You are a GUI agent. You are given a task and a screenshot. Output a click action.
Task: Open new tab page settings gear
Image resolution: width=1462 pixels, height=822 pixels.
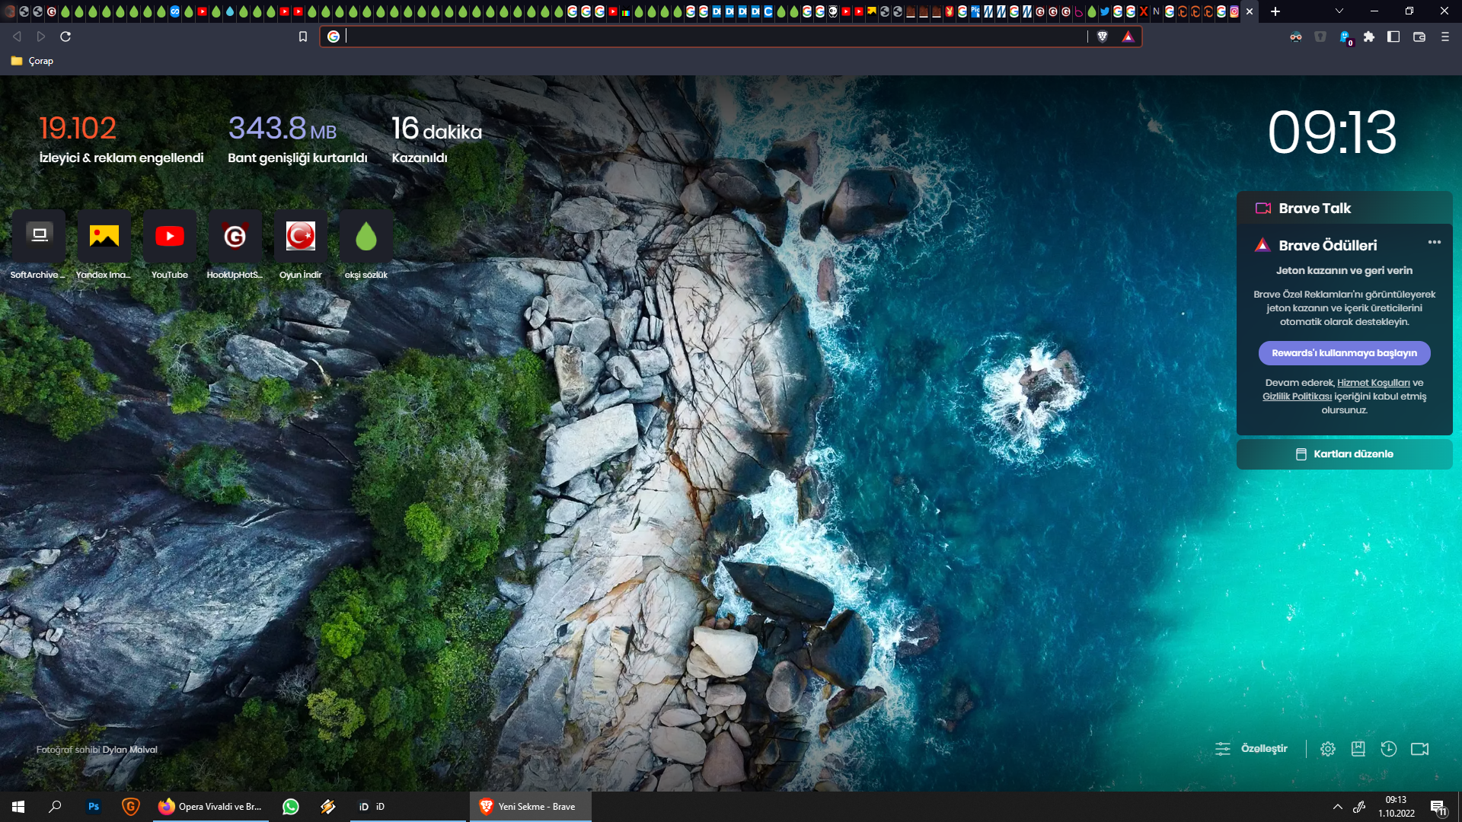1327,749
